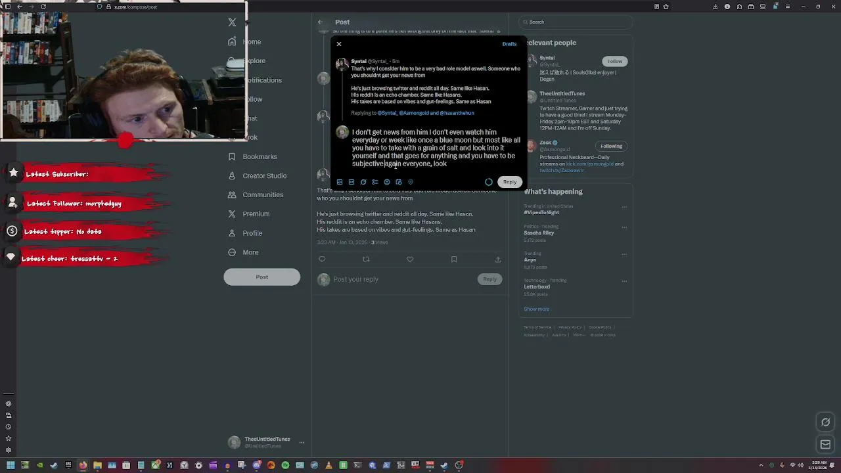Open the Letterboxd trending topic
Screen dimensions: 841x473
pyautogui.click(x=537, y=286)
